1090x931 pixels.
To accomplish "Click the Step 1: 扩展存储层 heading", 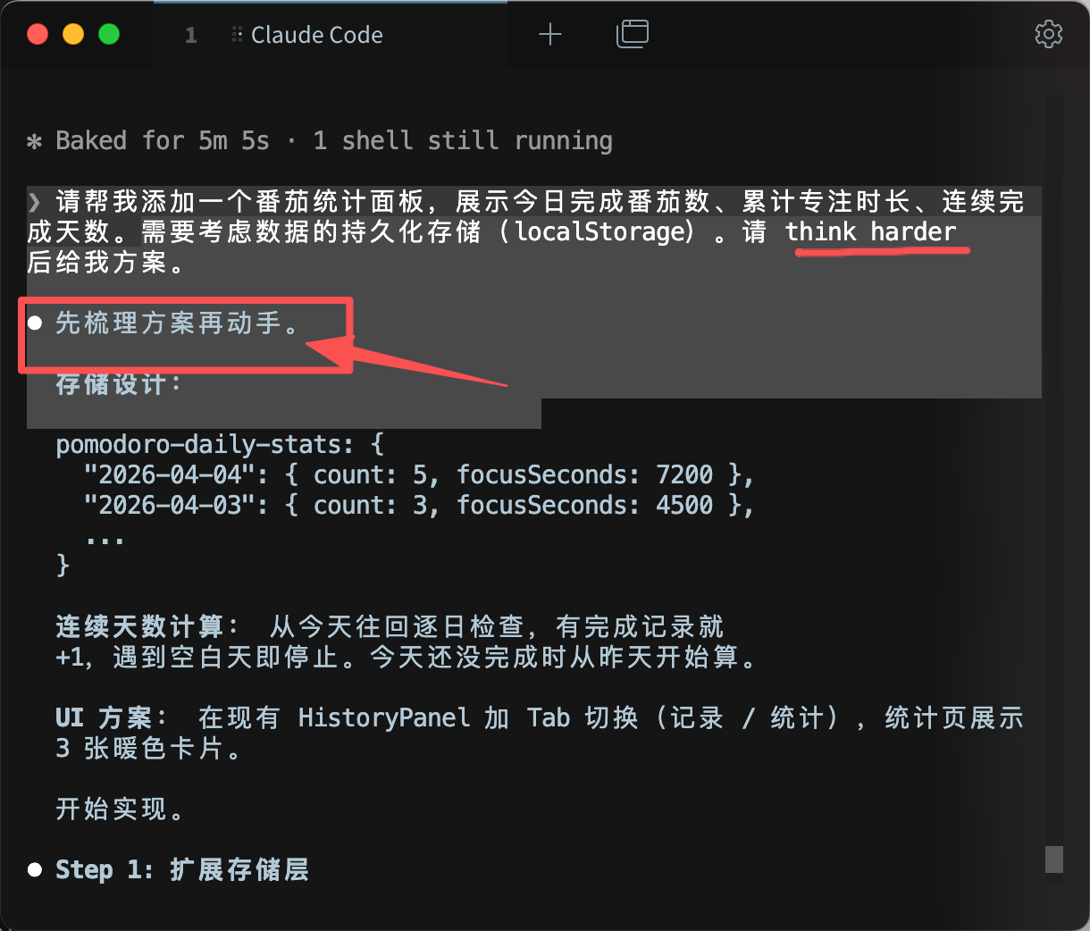I will [x=182, y=869].
